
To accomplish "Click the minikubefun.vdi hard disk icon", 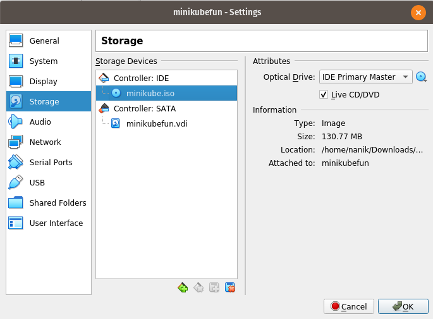I will [116, 123].
